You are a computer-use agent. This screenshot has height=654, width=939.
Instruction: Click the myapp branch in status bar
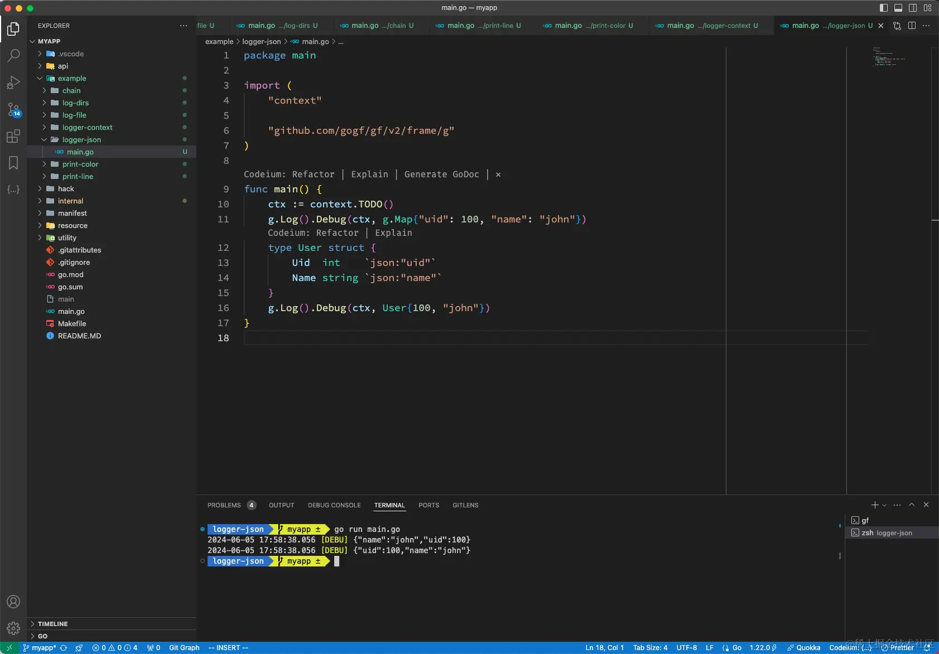[x=40, y=648]
